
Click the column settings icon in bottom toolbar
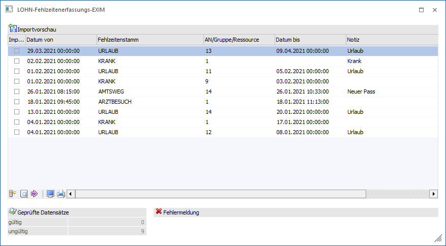click(13, 194)
